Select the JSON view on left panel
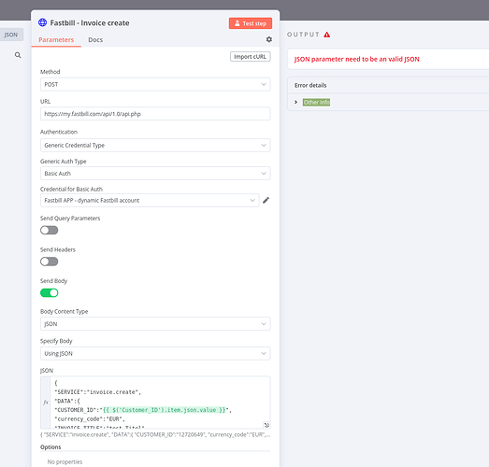 click(x=11, y=35)
